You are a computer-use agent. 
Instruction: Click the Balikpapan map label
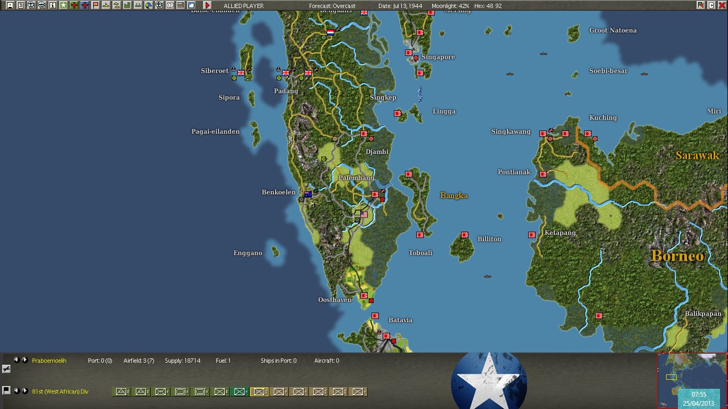click(703, 314)
